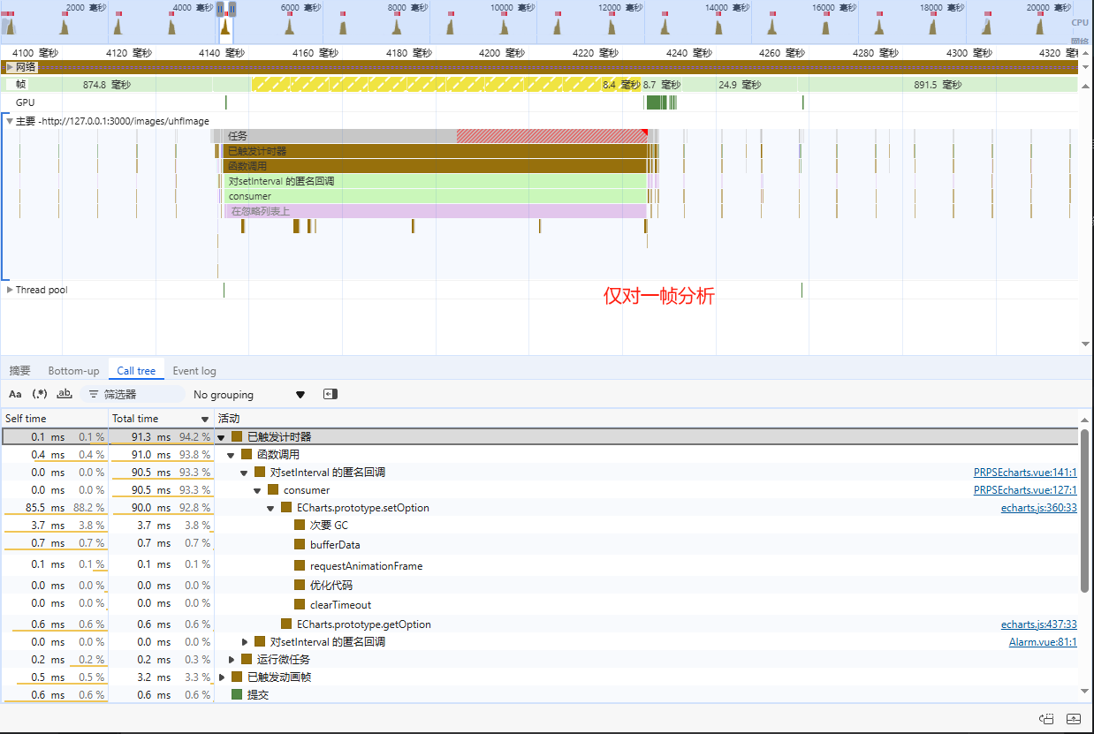Toggle match case filter button
The height and width of the screenshot is (734, 1094).
point(15,395)
